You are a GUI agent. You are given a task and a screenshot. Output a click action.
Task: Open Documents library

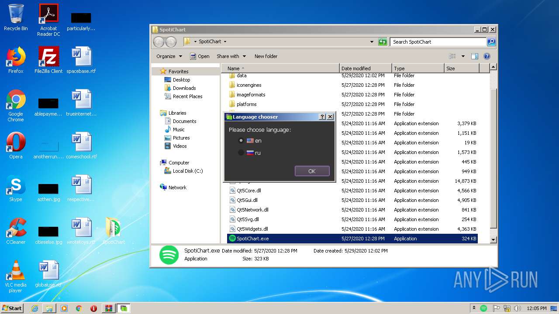[x=184, y=121]
